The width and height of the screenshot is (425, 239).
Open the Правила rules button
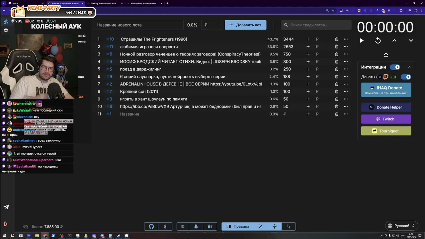[x=238, y=226]
